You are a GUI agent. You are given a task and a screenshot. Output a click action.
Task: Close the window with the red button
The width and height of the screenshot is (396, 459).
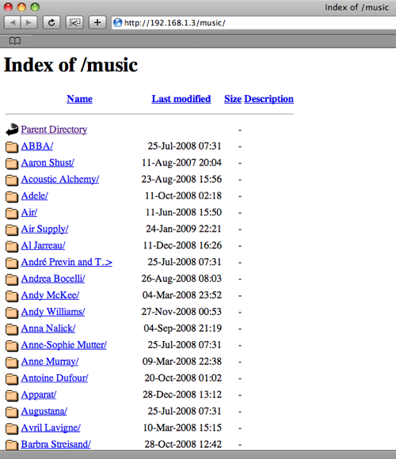click(8, 7)
